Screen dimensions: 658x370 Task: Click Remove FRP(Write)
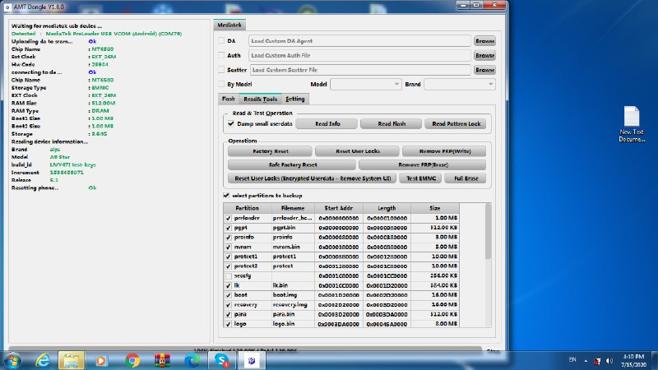point(445,151)
